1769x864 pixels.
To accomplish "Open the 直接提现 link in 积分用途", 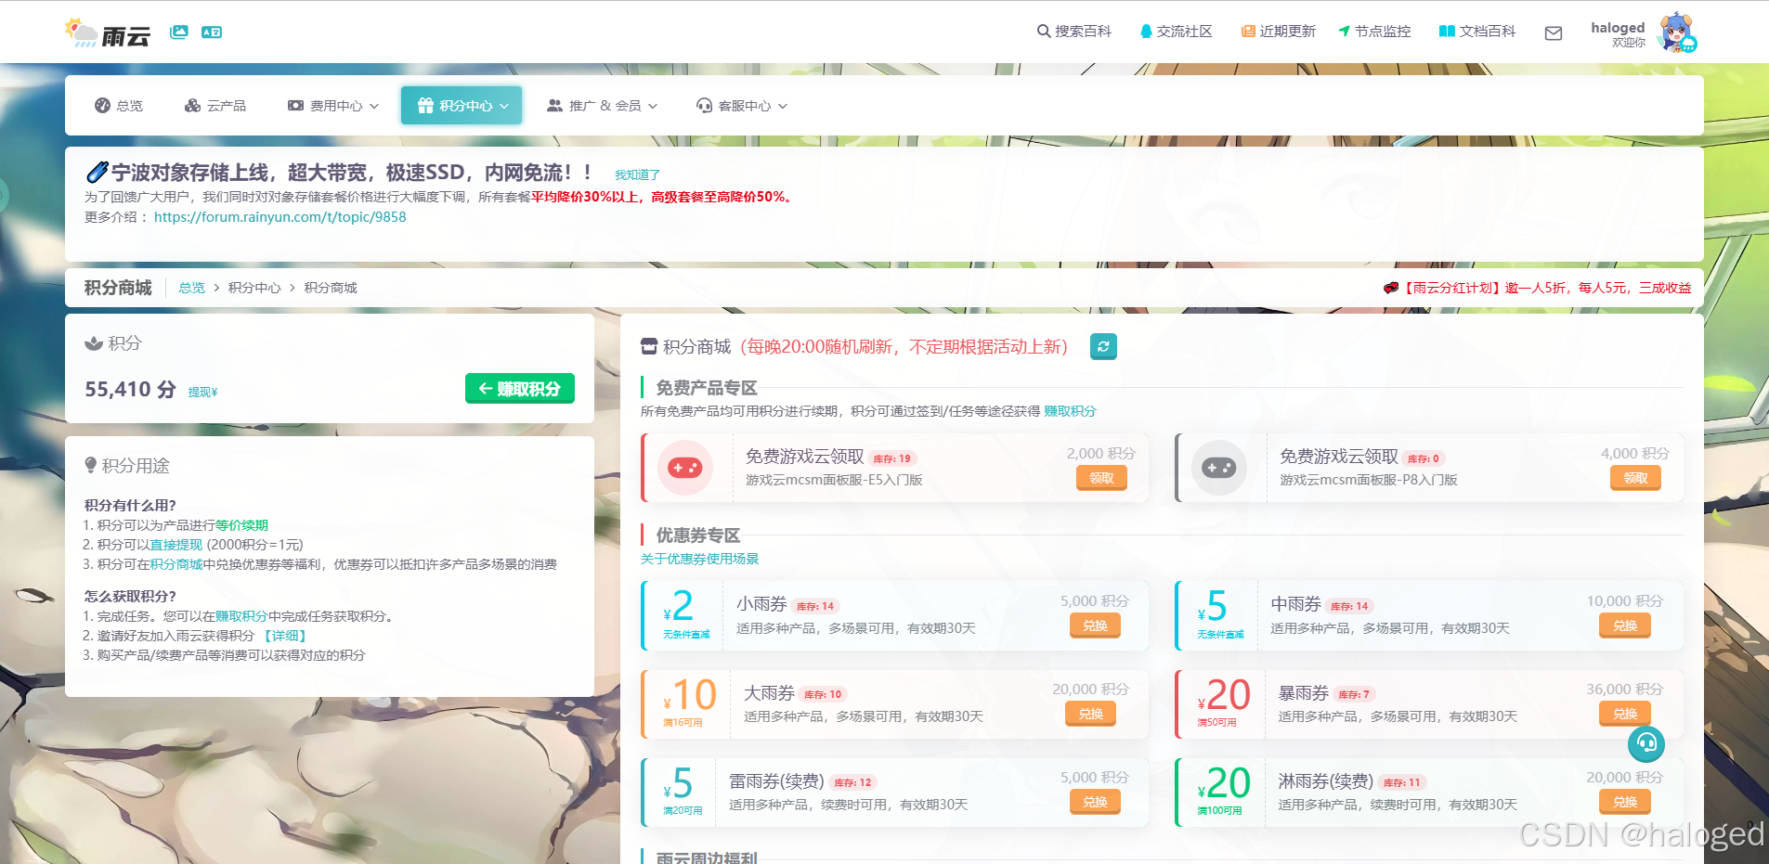I will coord(176,545).
